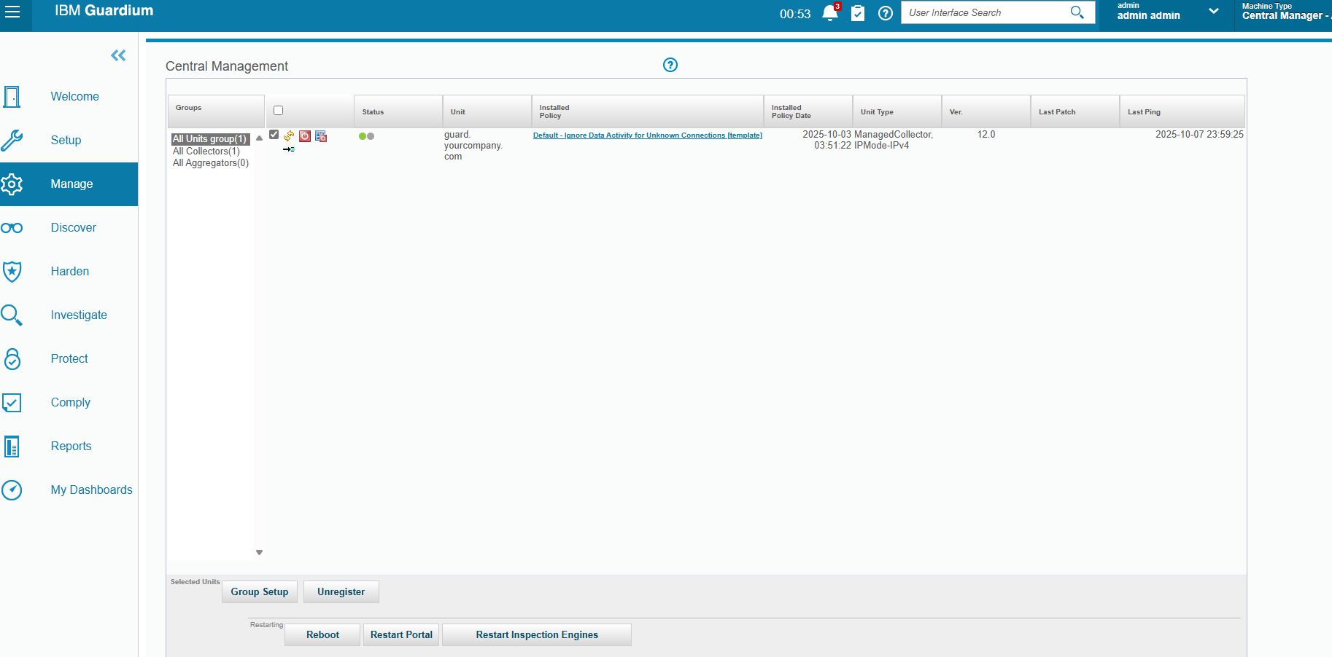This screenshot has height=657, width=1332.
Task: Click the Installed Policy Date column header
Action: pos(808,111)
